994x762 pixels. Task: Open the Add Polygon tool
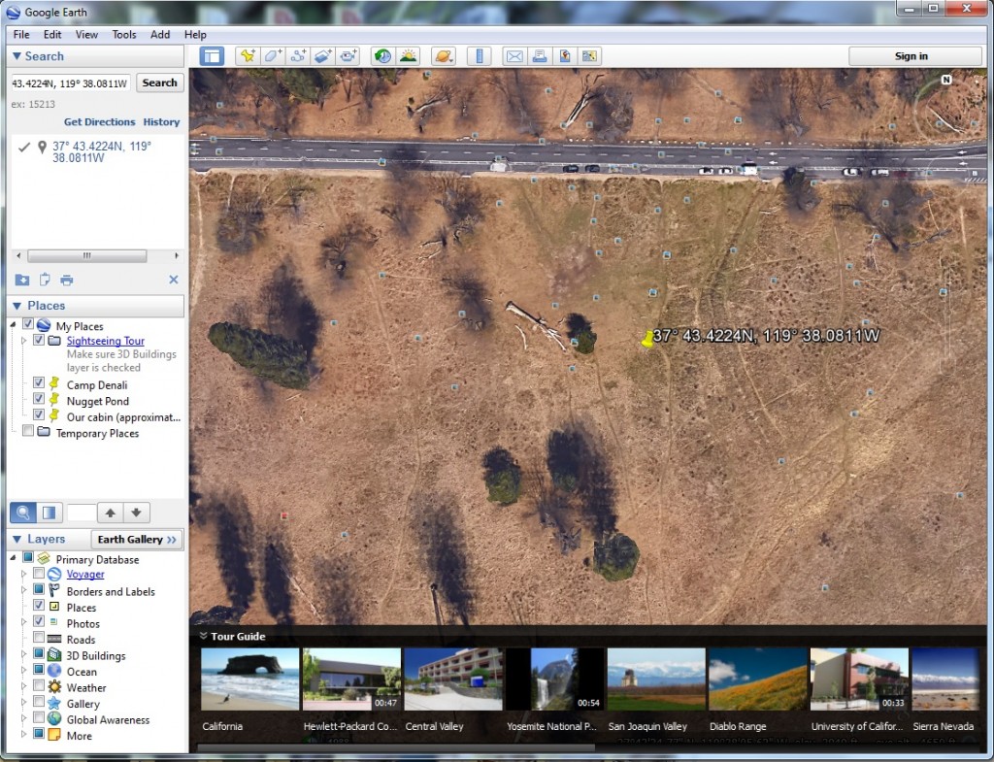tap(273, 55)
